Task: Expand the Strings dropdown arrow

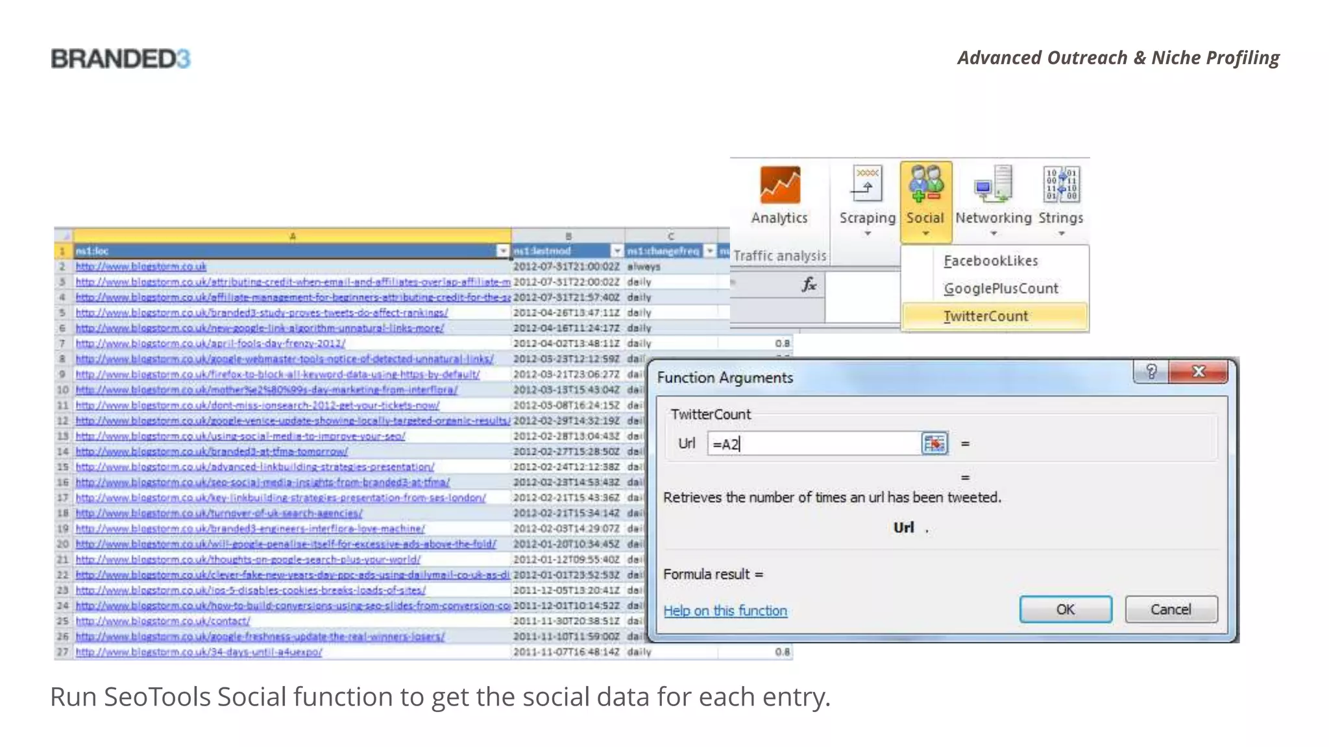Action: (x=1062, y=233)
